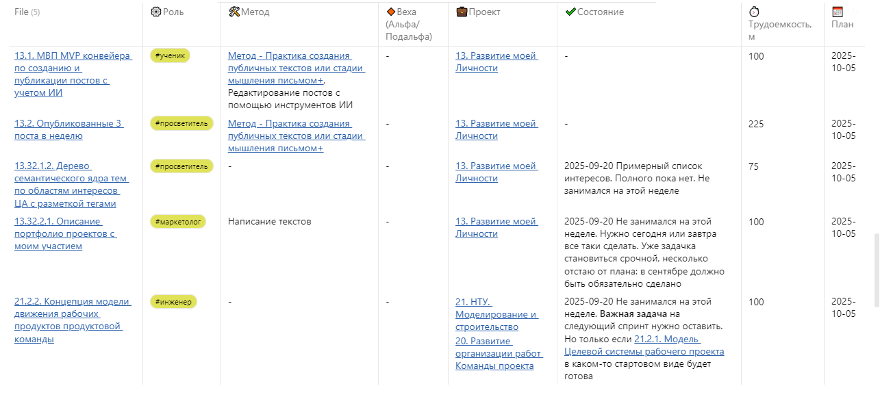This screenshot has width=880, height=397.
Task: Click the File column header
Action: [21, 12]
